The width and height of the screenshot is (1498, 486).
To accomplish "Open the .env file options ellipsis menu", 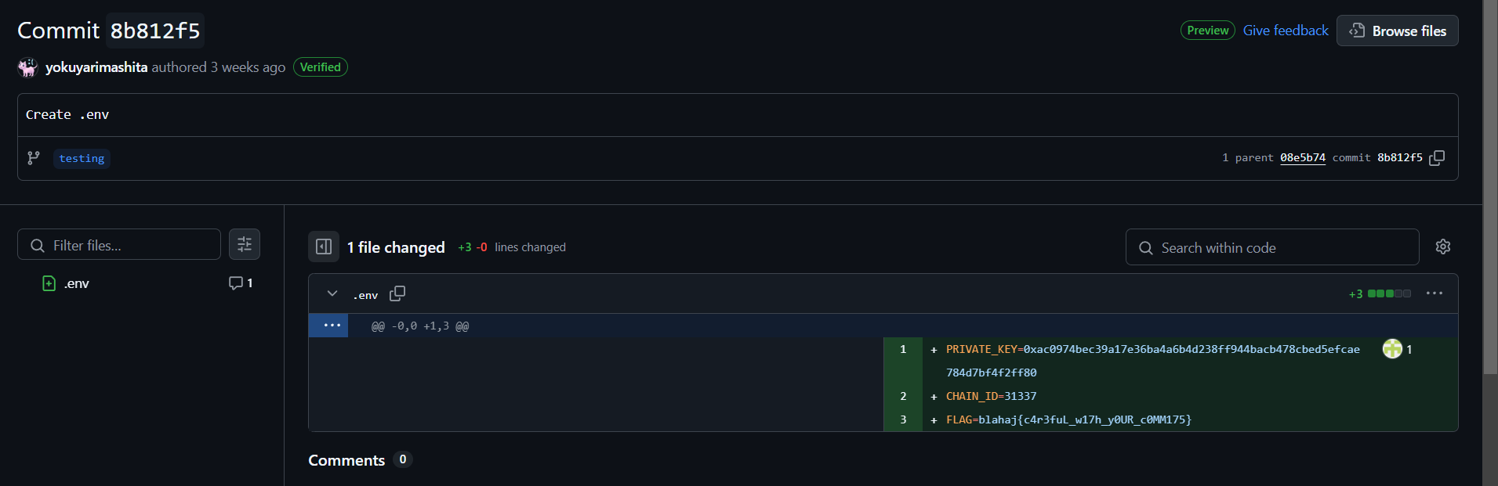I will pos(1434,293).
